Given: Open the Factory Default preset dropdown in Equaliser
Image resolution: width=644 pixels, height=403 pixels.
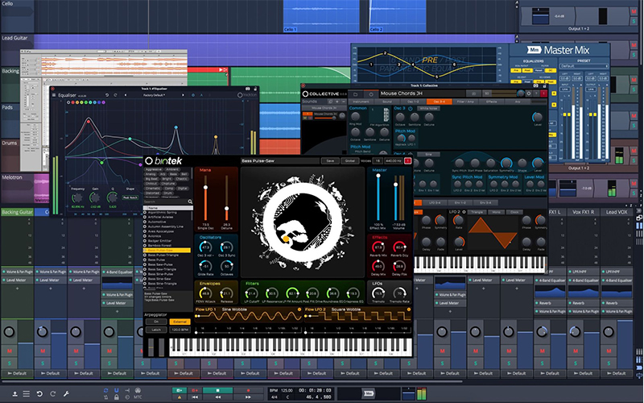Looking at the screenshot, I should (154, 95).
